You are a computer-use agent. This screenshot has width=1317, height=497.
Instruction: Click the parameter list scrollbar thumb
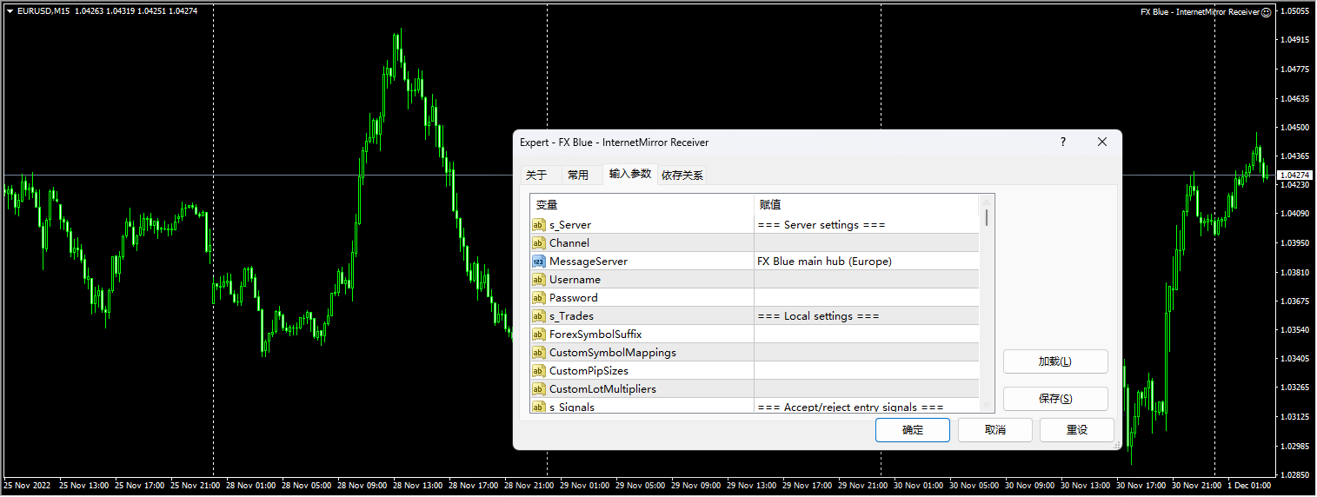point(987,217)
